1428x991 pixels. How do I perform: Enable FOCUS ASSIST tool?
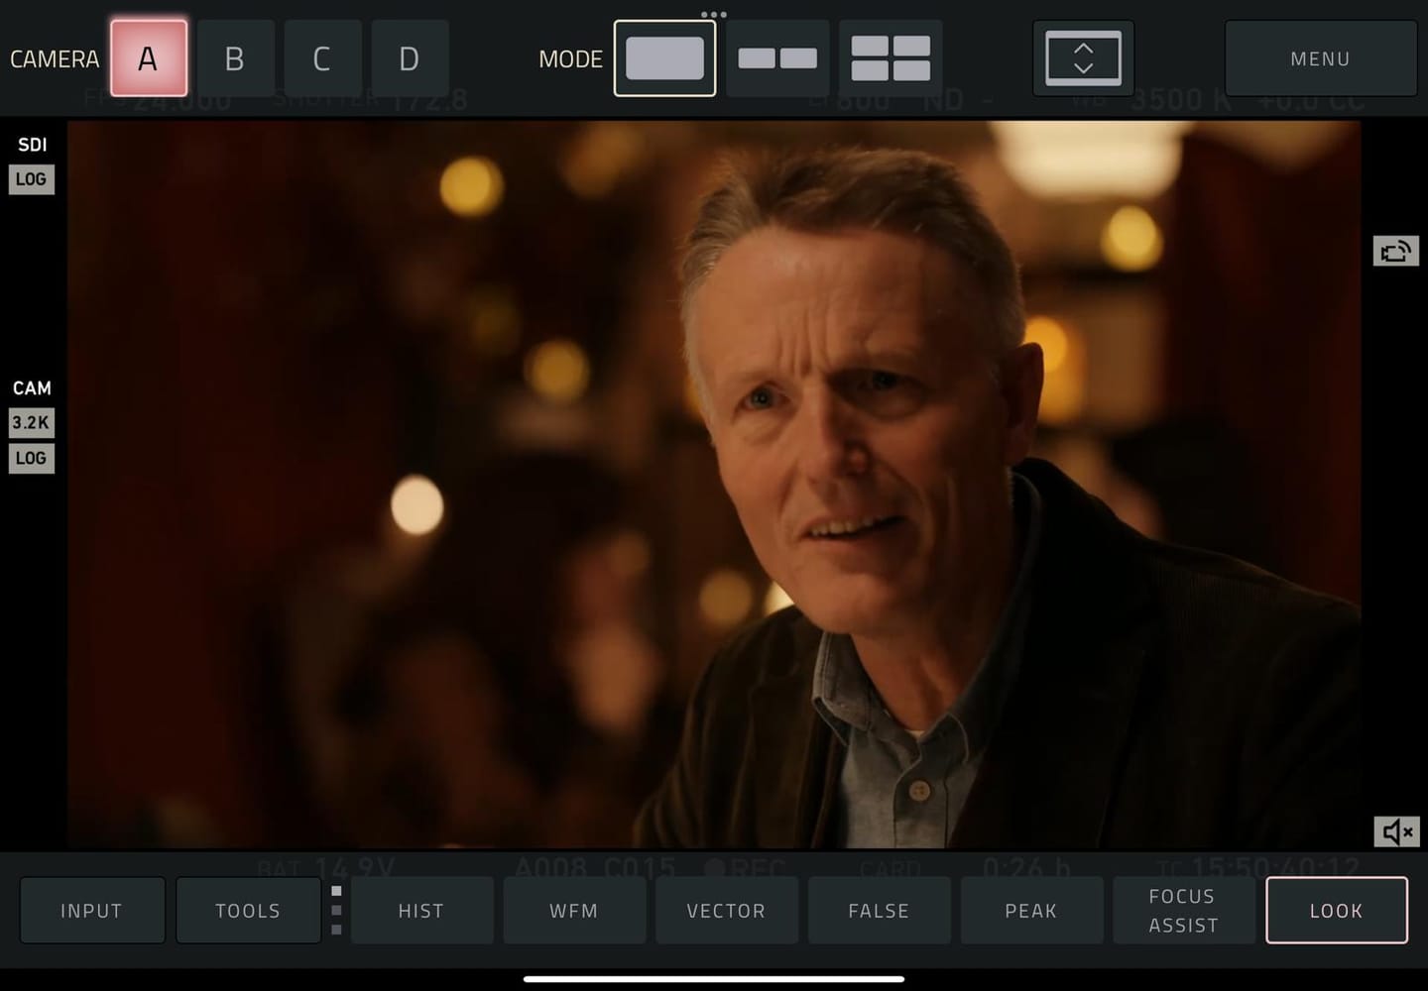(1183, 910)
